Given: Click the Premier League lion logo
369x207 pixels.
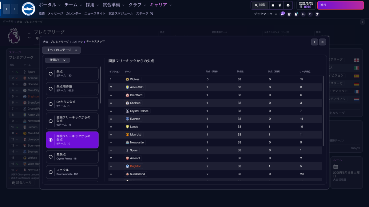Looking at the screenshot, I should (x=14, y=36).
